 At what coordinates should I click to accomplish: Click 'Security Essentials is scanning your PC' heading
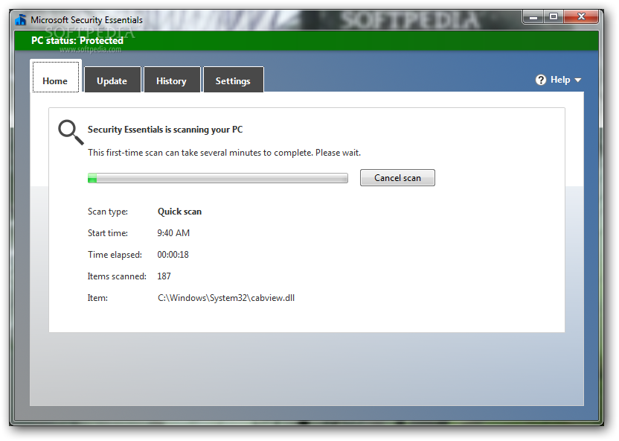[x=165, y=130]
